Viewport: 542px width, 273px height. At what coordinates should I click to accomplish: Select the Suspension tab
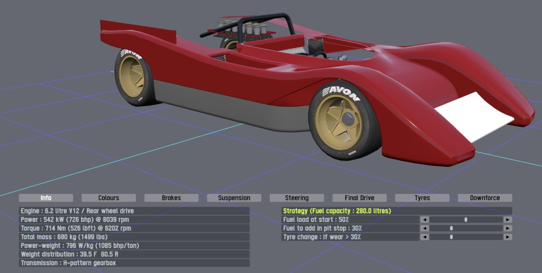[x=234, y=198]
